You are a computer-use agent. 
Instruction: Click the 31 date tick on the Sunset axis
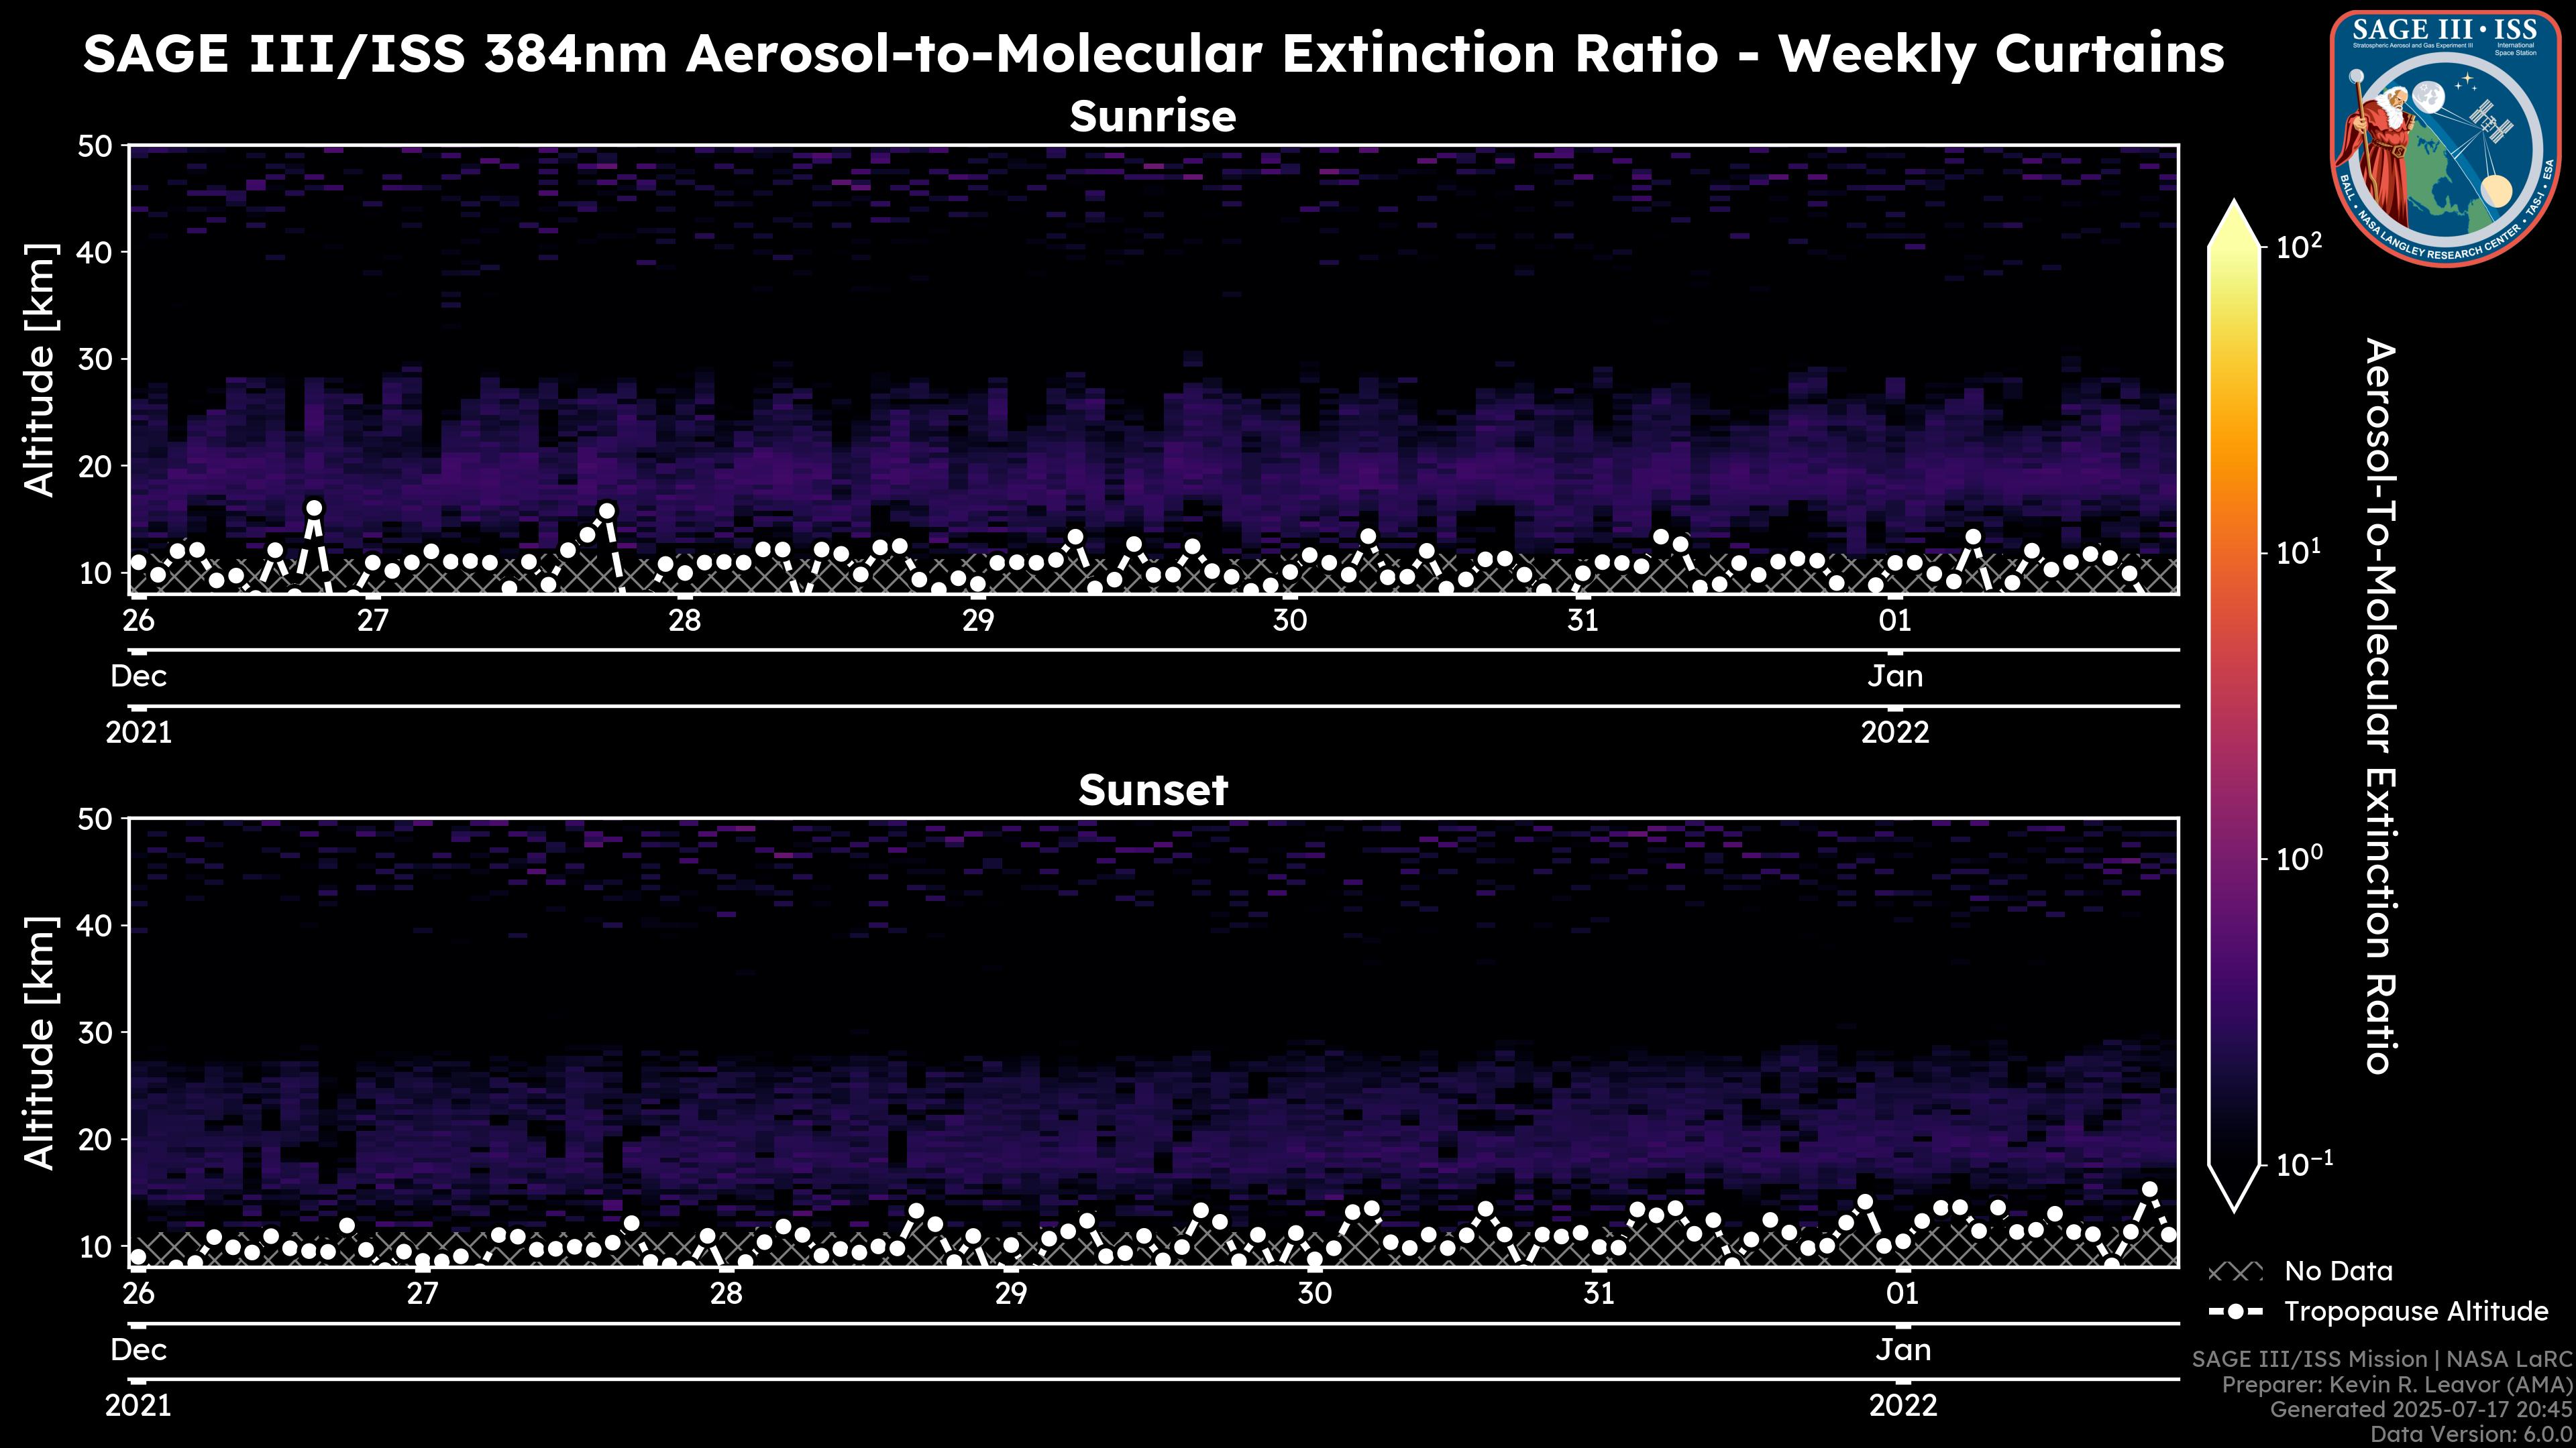tap(1598, 1294)
